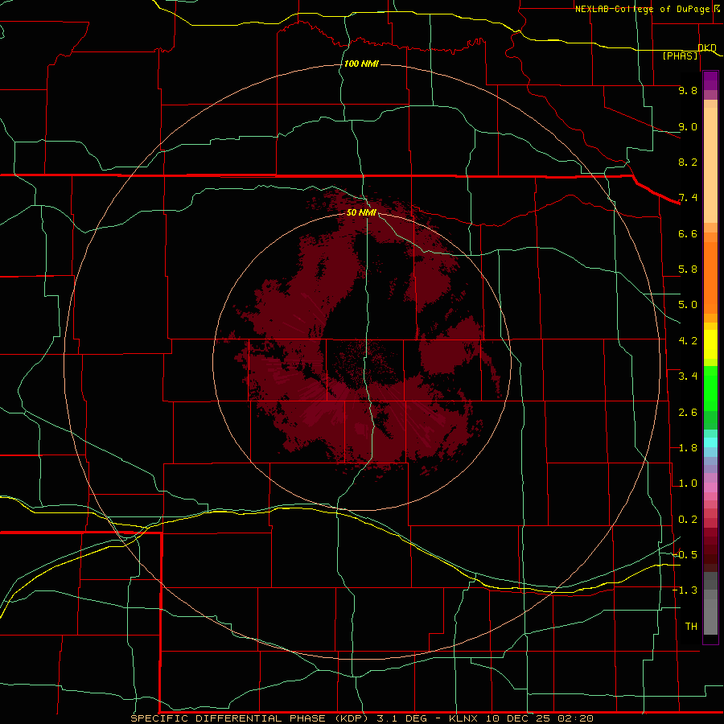The height and width of the screenshot is (724, 724).
Task: Click the NEXLAB-College of DuPage credit text
Action: (642, 9)
